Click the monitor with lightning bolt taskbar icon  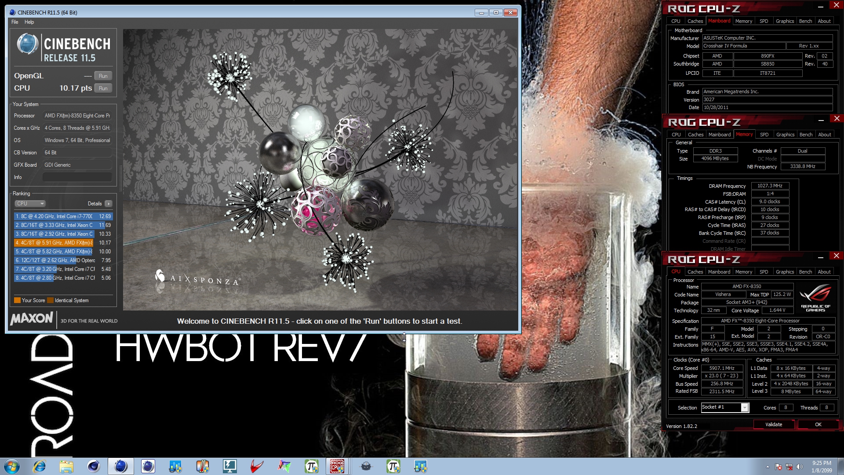click(230, 466)
